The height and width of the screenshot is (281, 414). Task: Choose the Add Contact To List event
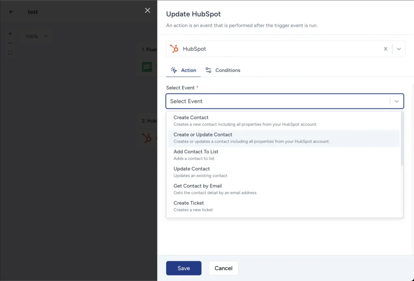tap(283, 155)
